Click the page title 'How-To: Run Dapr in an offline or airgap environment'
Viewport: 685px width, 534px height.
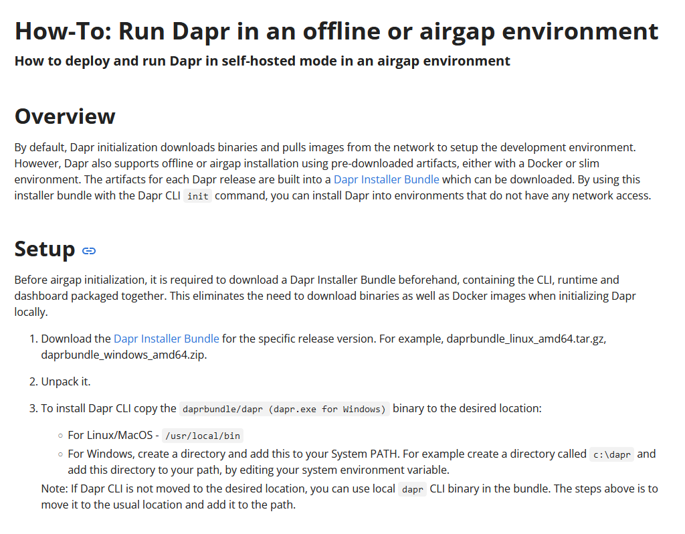tap(336, 31)
